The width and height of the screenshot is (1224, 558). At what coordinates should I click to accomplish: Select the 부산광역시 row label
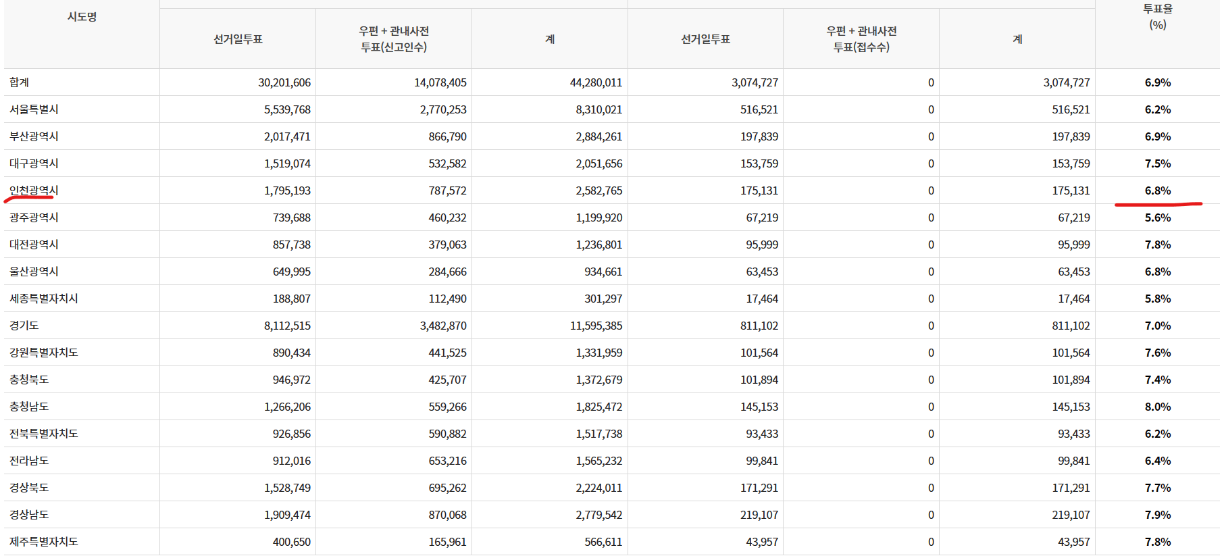[x=34, y=136]
